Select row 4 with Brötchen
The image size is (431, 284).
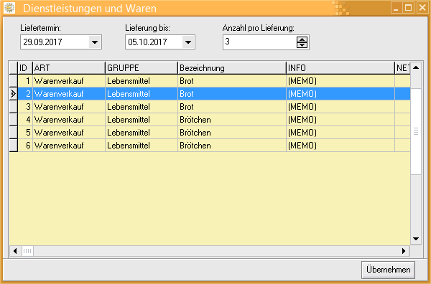click(210, 120)
